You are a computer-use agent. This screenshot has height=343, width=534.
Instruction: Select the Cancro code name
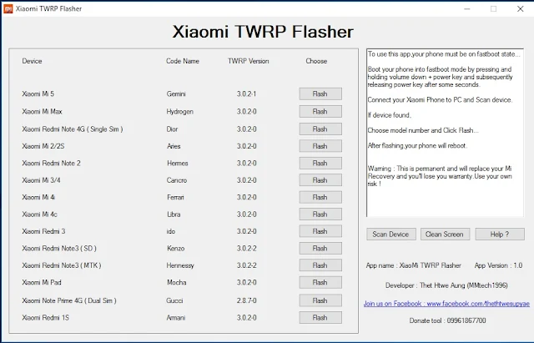[177, 180]
